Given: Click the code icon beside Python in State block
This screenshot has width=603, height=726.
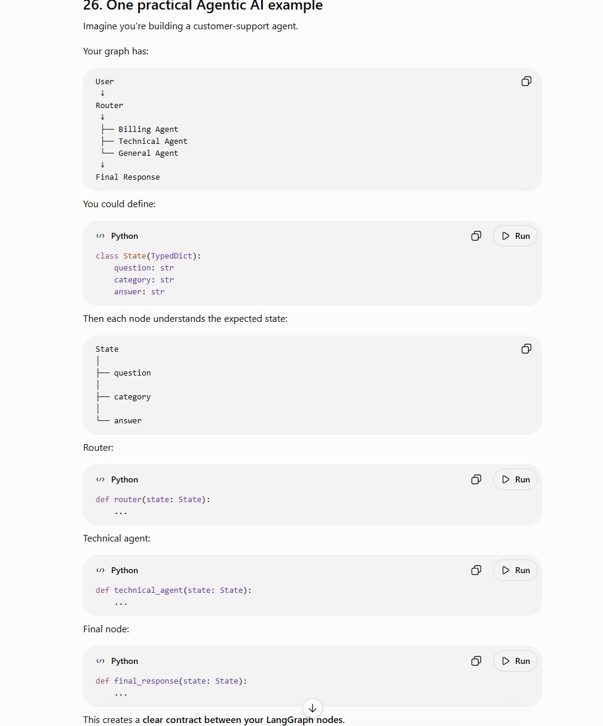Looking at the screenshot, I should pyautogui.click(x=100, y=236).
